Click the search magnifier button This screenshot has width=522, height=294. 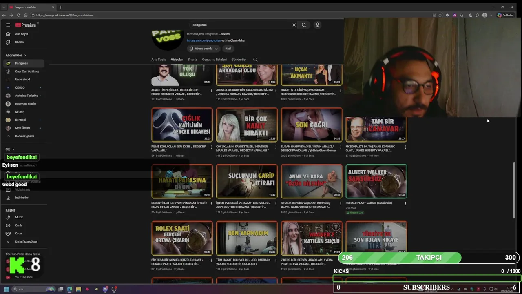(x=304, y=25)
